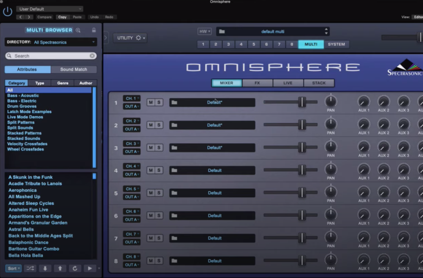Open patch folder icon on part 6
The image size is (423, 278).
click(174, 216)
